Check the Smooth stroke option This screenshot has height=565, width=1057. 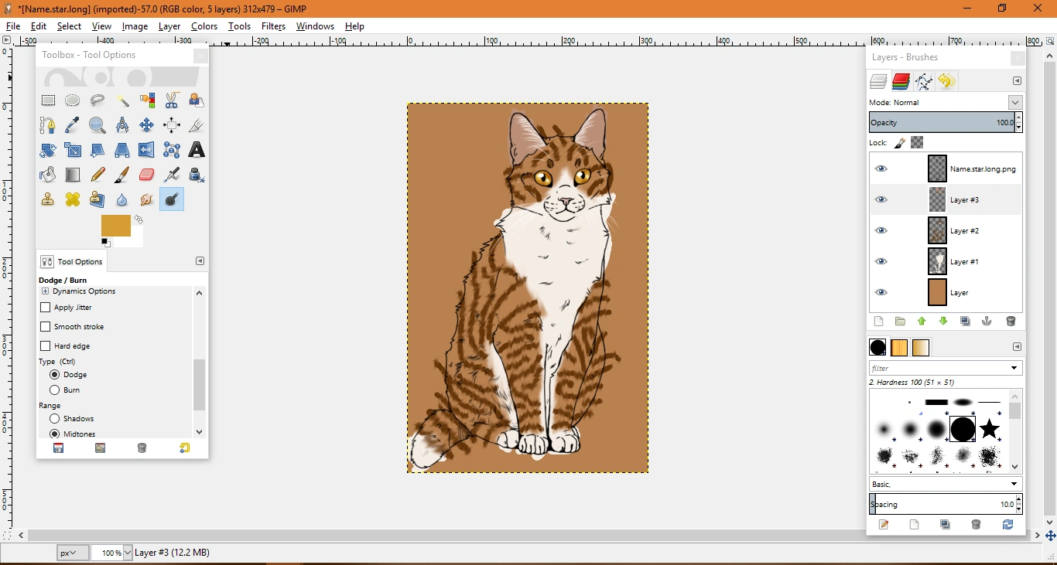pos(45,327)
